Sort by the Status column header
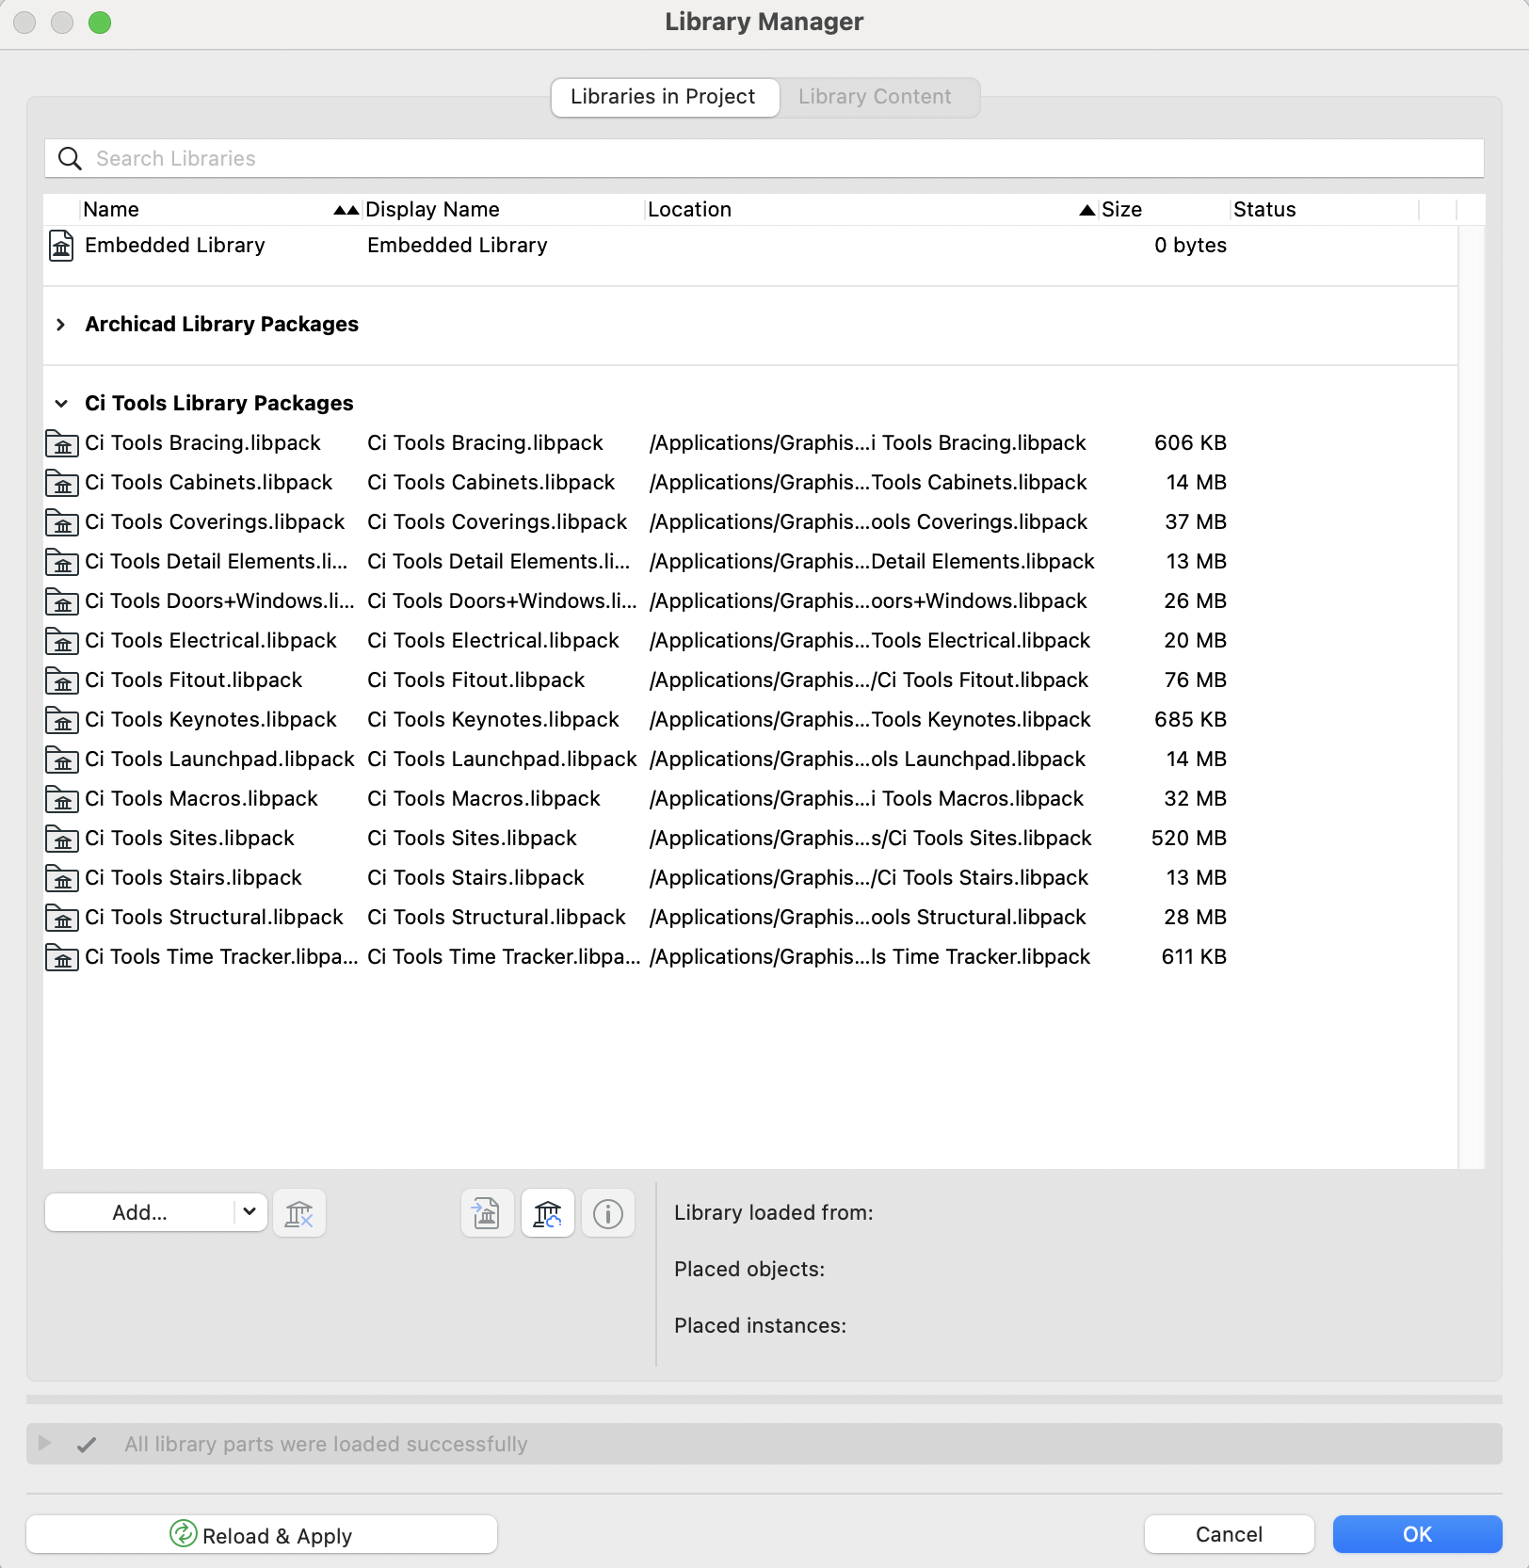The width and height of the screenshot is (1529, 1568). pos(1324,210)
